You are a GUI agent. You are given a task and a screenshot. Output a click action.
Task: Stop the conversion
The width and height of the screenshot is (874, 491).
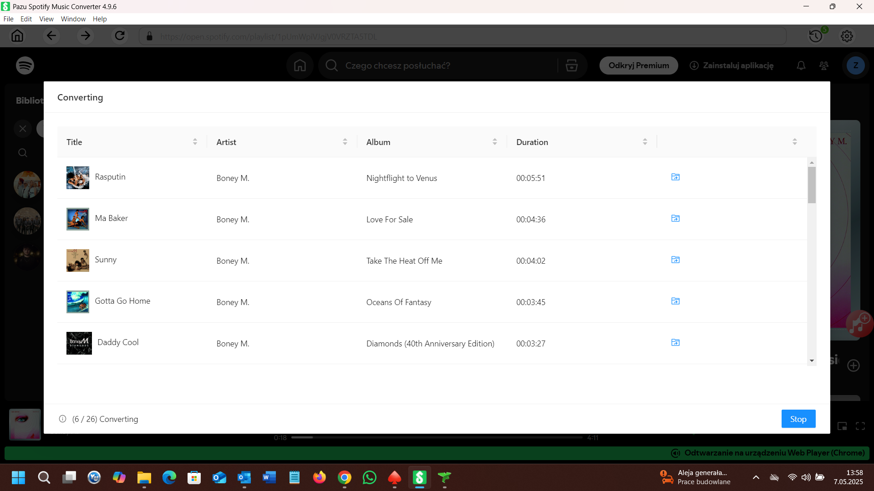[x=798, y=419]
